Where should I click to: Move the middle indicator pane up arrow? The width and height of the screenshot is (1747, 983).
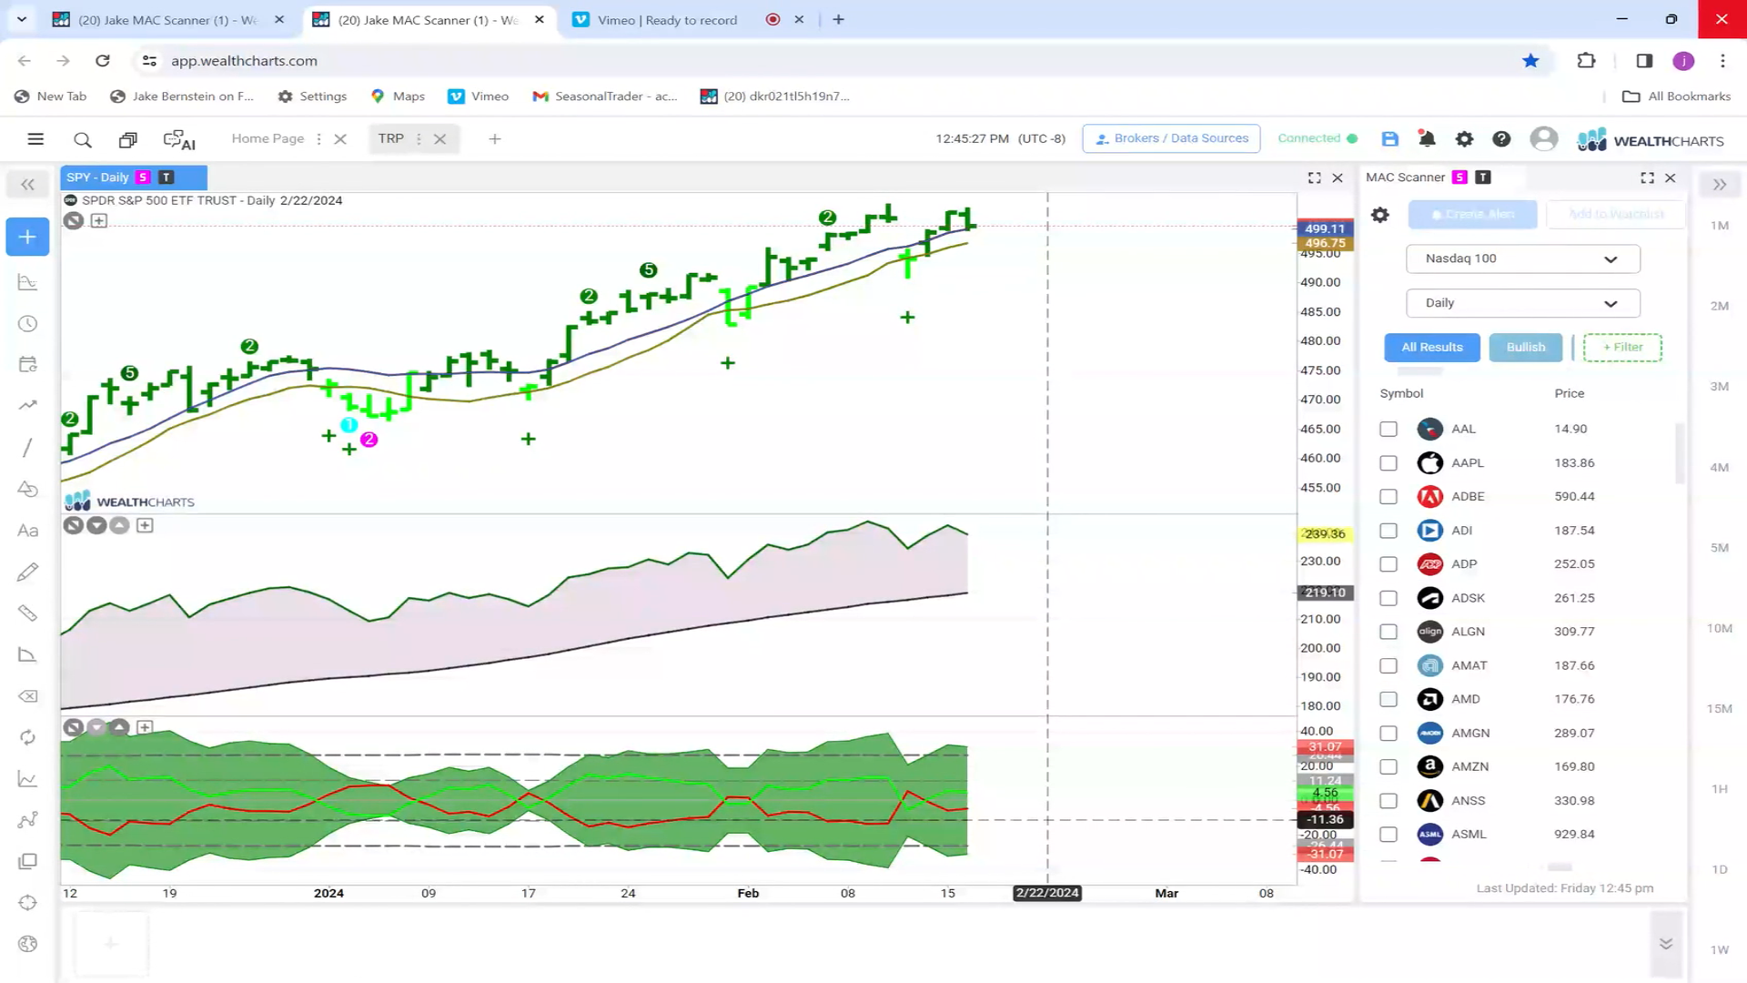point(119,525)
